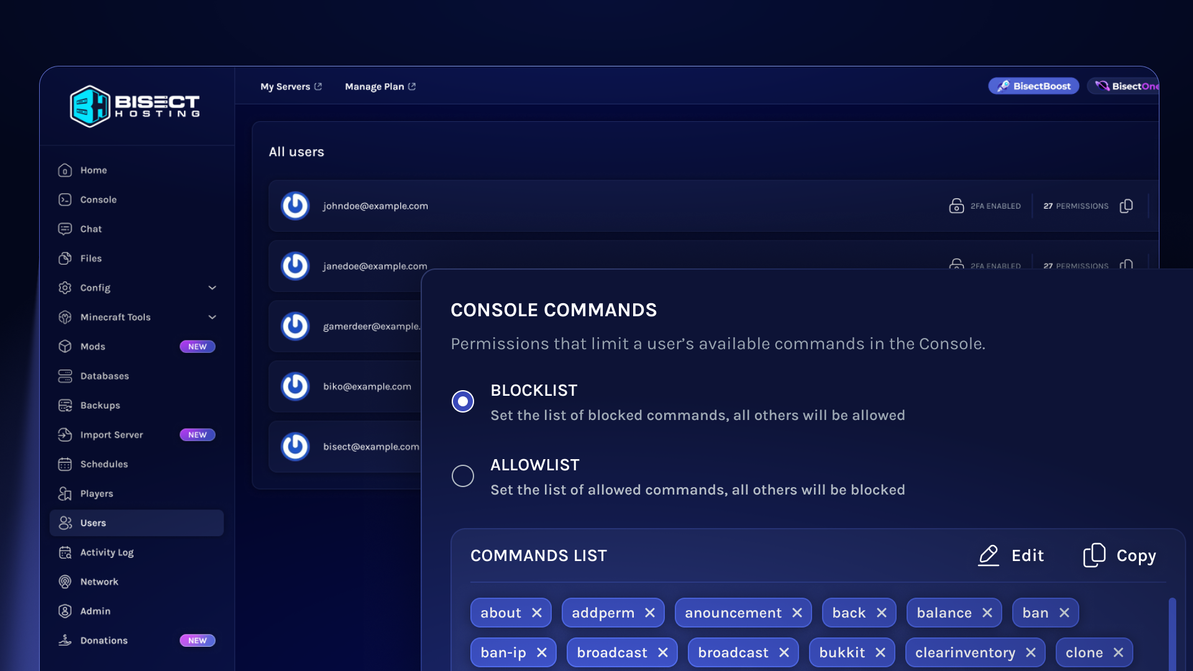Open the Console sidebar icon
The image size is (1193, 671).
pos(65,199)
